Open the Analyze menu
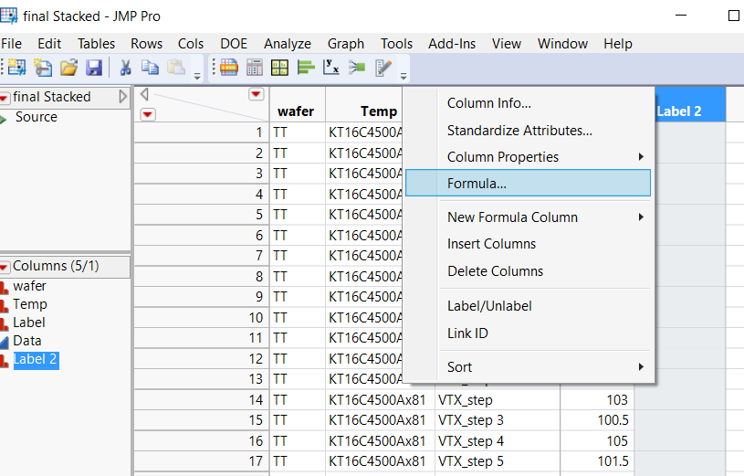Image resolution: width=744 pixels, height=476 pixels. point(287,44)
